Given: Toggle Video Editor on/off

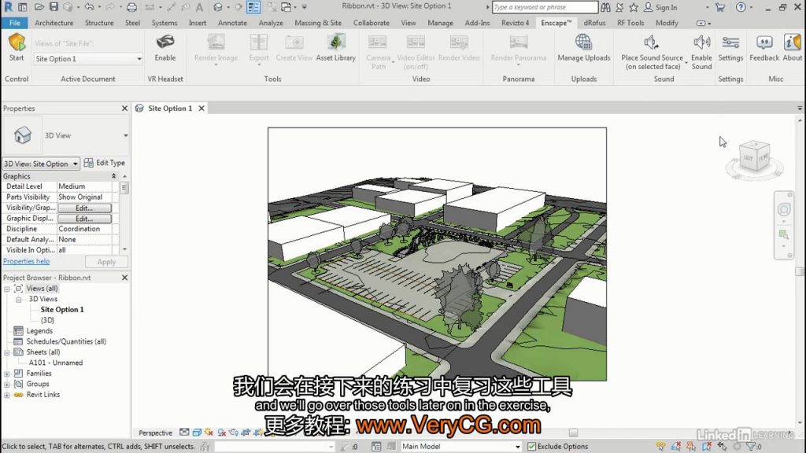Looking at the screenshot, I should (x=416, y=51).
